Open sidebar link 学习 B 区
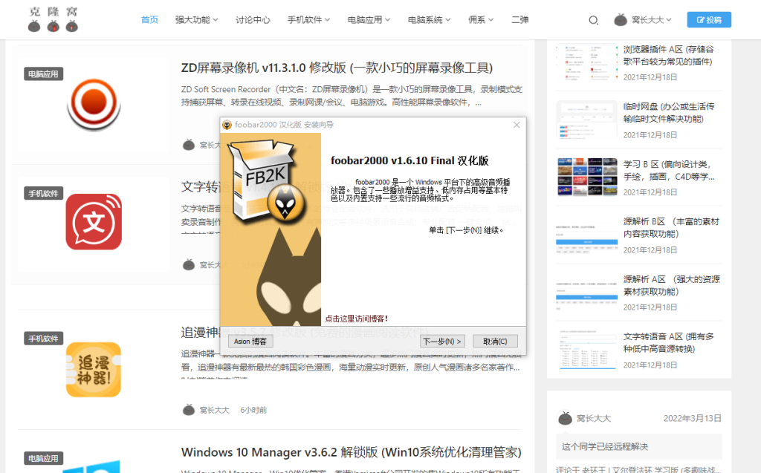The width and height of the screenshot is (761, 473). point(669,170)
